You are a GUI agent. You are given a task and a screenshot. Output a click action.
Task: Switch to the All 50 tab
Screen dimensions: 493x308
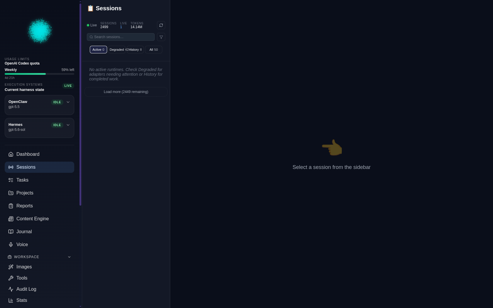(153, 50)
